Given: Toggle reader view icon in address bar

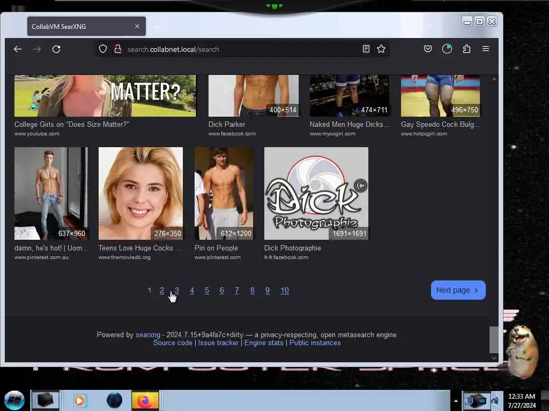Looking at the screenshot, I should point(366,49).
